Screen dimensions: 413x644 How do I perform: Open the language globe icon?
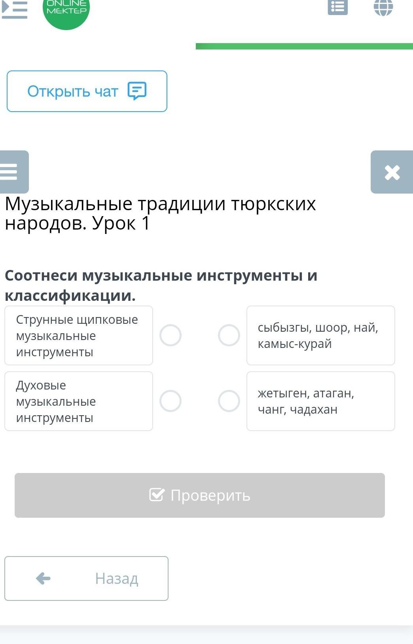click(x=383, y=8)
